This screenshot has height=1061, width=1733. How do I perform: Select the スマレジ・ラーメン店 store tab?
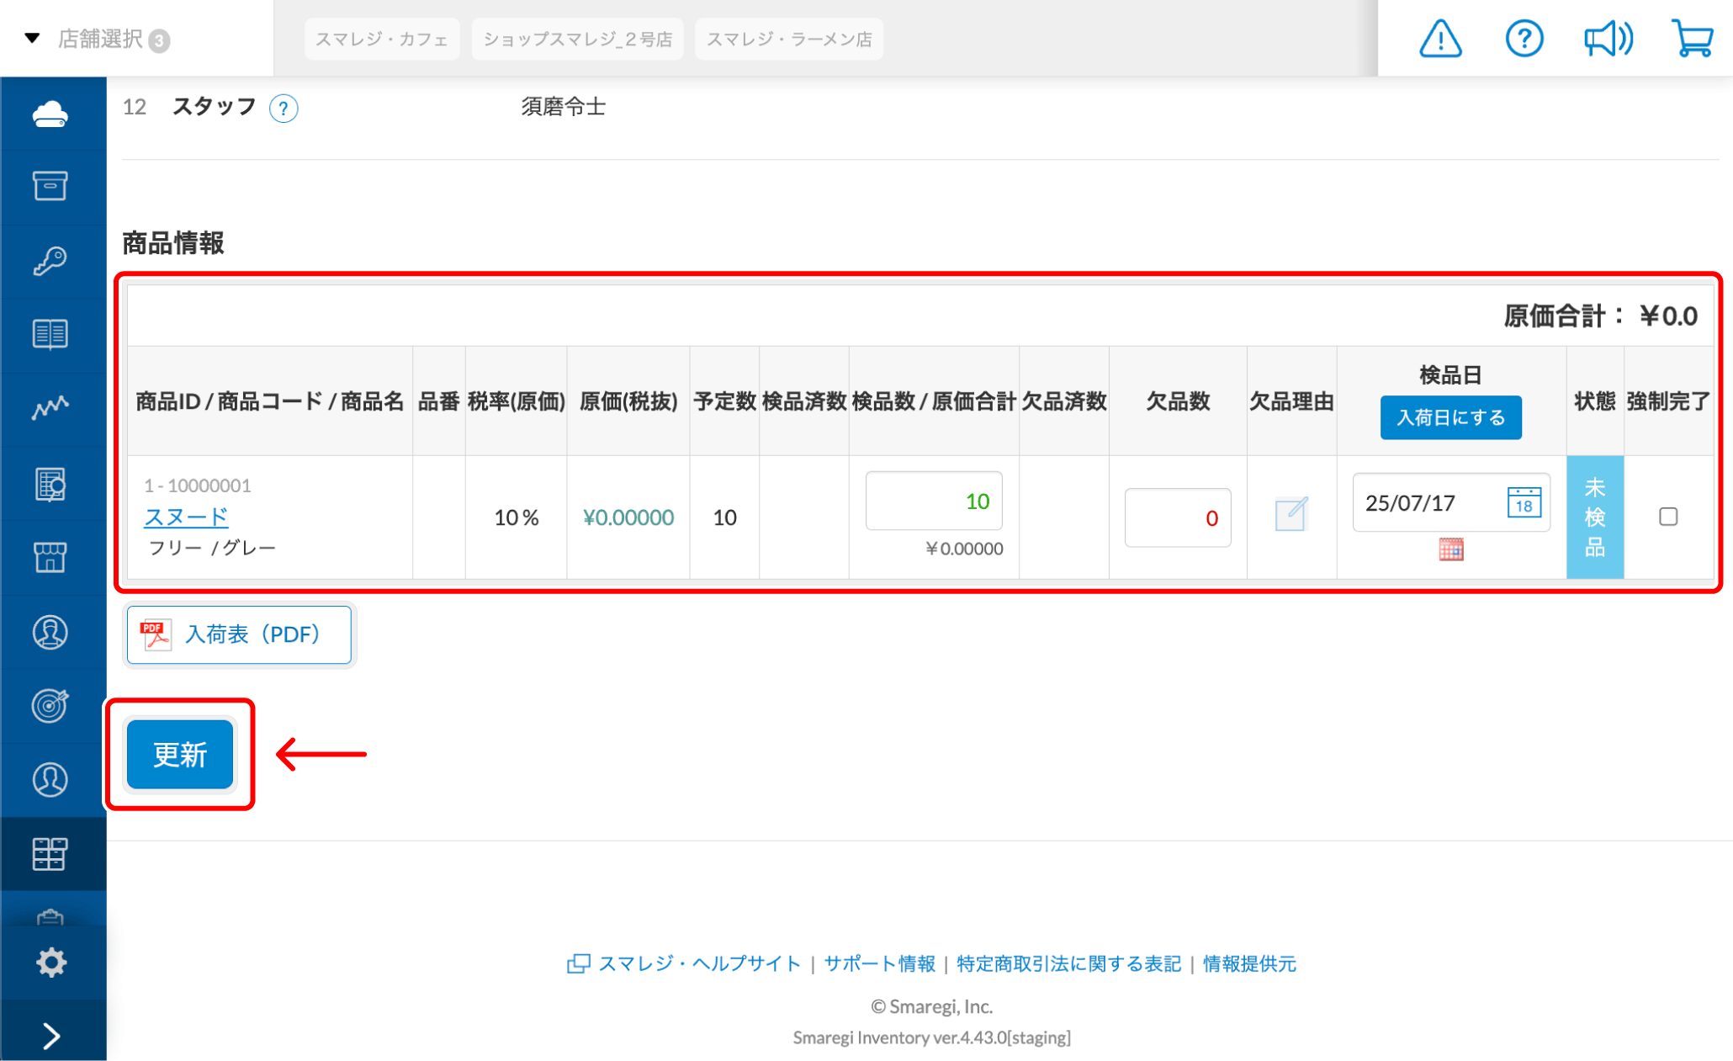788,40
